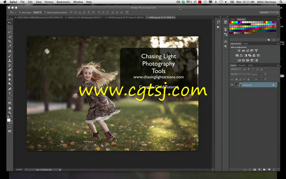
Task: Open the Fill slider dropdown arrow
Action: coord(265,79)
